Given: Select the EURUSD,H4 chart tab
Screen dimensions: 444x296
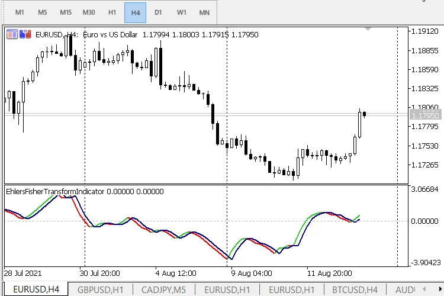Looking at the screenshot, I should 36,289.
